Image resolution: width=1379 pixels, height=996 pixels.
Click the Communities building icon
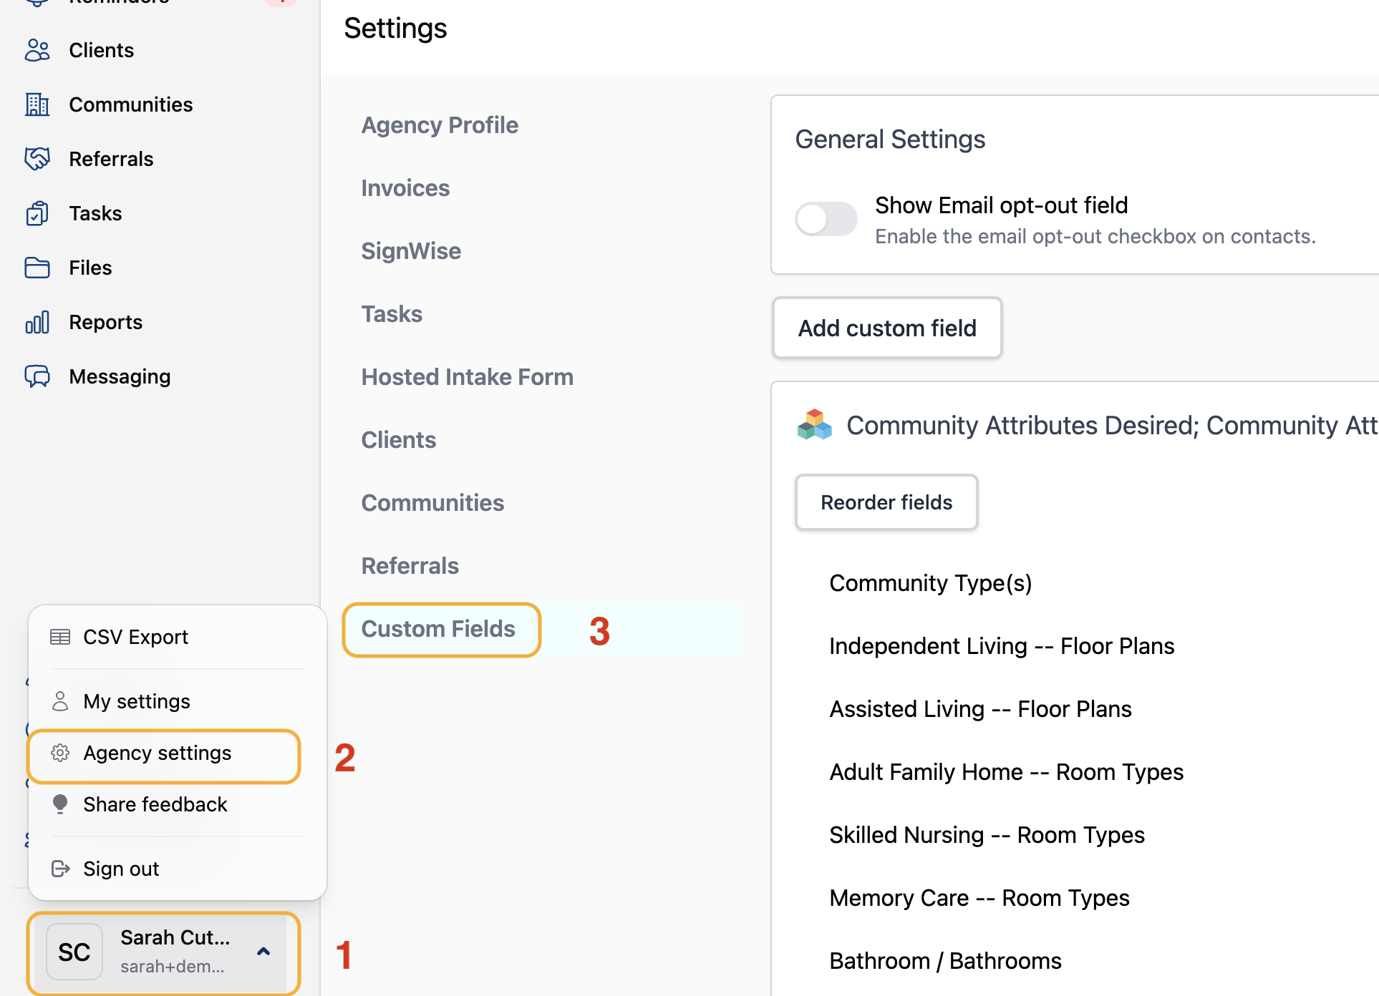37,104
